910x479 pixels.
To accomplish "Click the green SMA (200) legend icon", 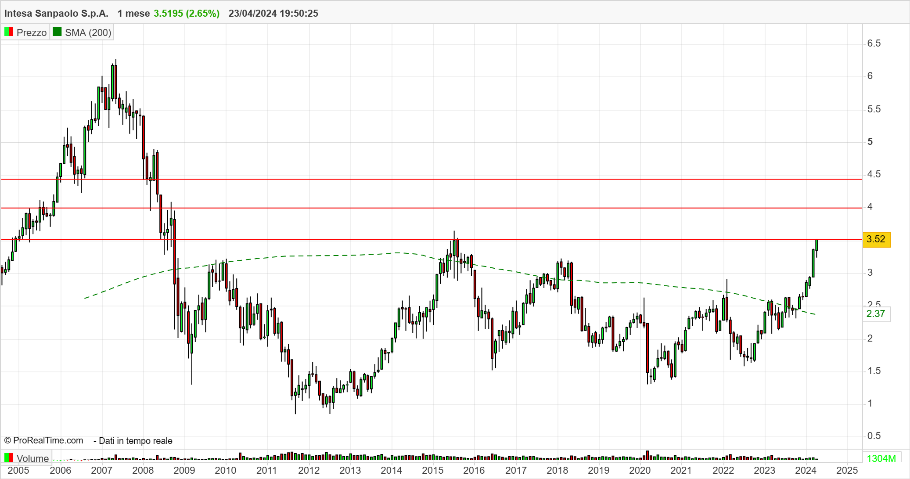I will tap(57, 32).
